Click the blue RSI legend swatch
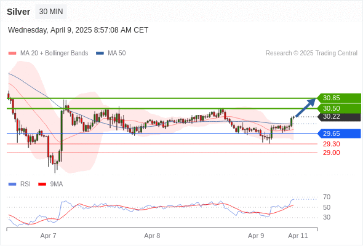The image size is (363, 246). pos(12,184)
